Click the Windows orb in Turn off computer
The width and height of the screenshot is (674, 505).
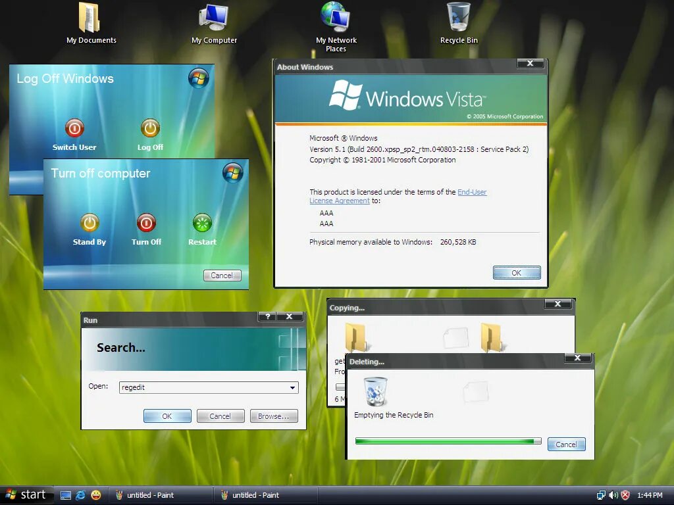pos(233,173)
